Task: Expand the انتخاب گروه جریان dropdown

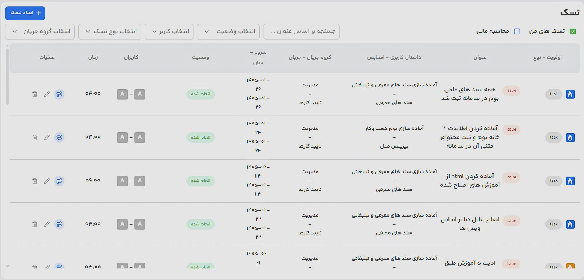Action: click(40, 32)
